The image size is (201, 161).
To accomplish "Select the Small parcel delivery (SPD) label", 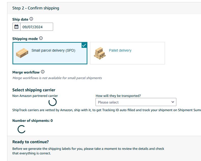I will (x=53, y=50).
